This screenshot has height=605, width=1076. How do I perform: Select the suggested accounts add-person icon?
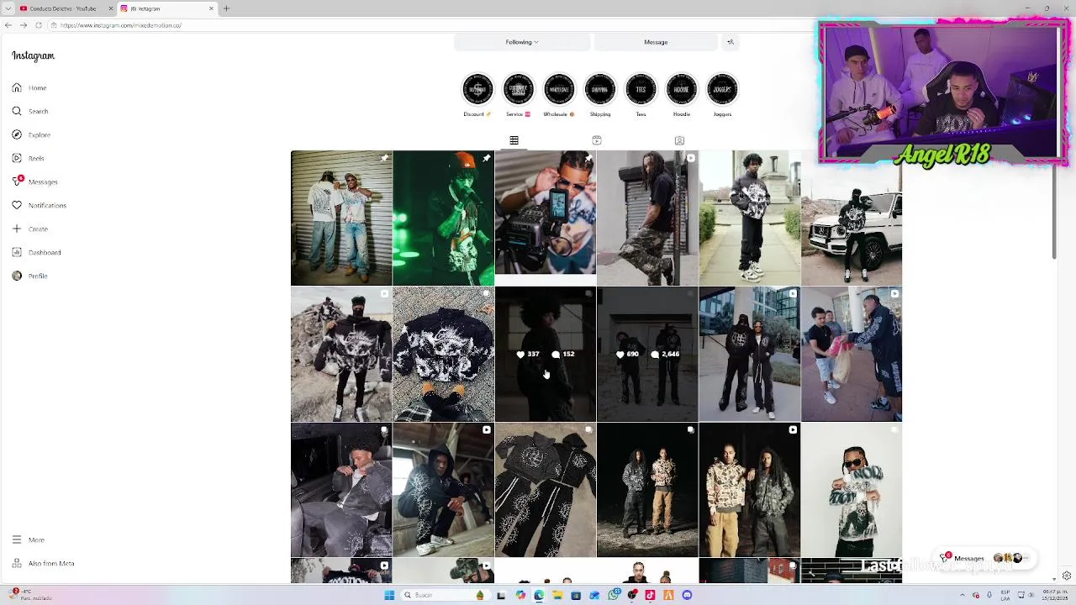pos(731,42)
